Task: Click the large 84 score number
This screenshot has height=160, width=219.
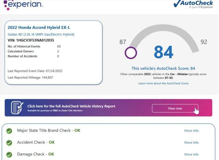Action: point(164,52)
